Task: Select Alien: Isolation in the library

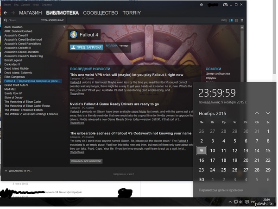Action: point(13,27)
